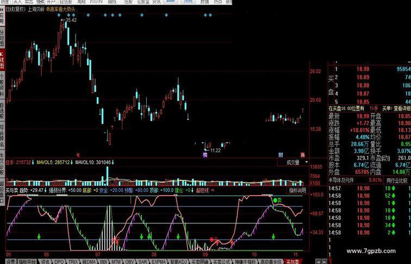This screenshot has width=411, height=264.
Task: Open 论股堂 from toolbar
Action: [143, 2]
